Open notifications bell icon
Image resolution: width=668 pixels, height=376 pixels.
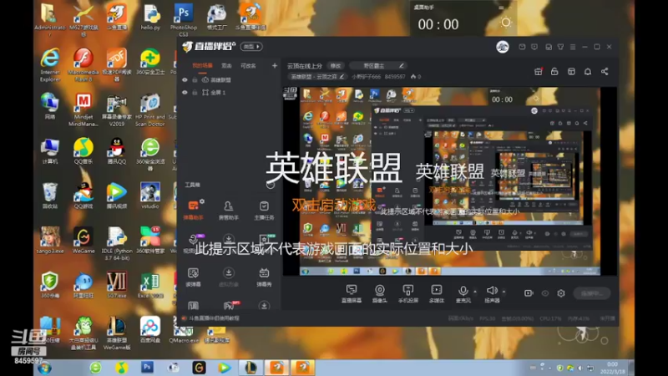coord(588,72)
